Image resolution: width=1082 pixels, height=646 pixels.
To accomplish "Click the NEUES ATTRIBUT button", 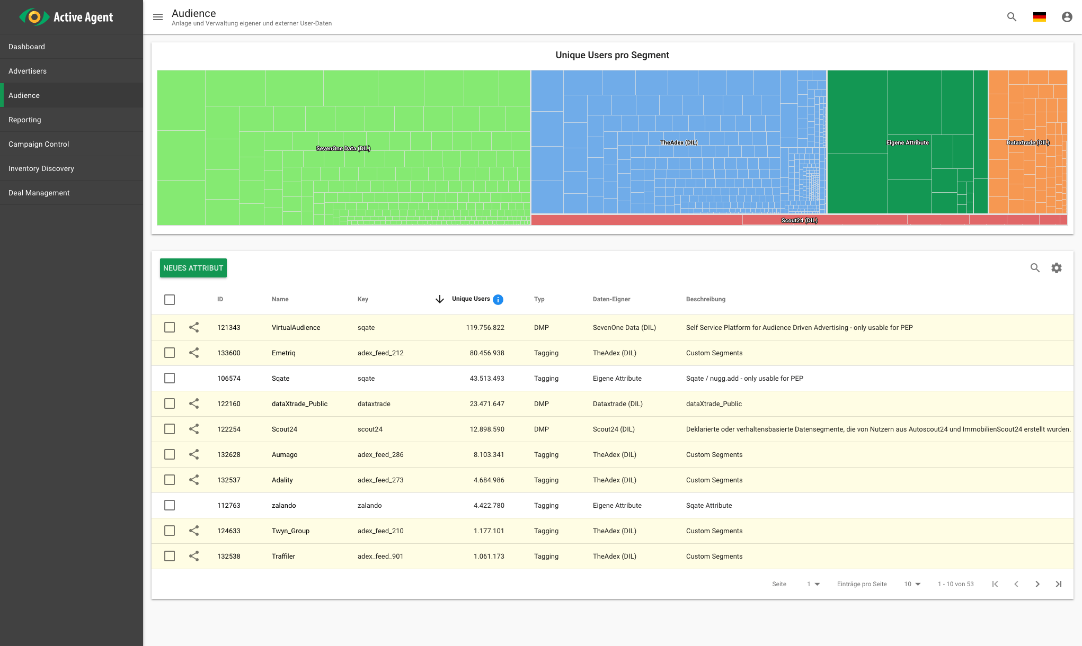I will (x=193, y=268).
